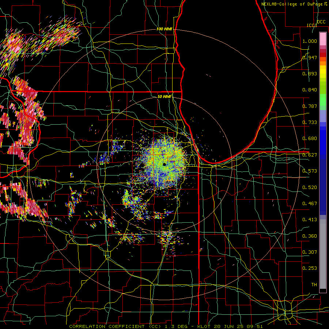Select the 0.680 scale value
The image size is (329, 329).
click(x=310, y=139)
